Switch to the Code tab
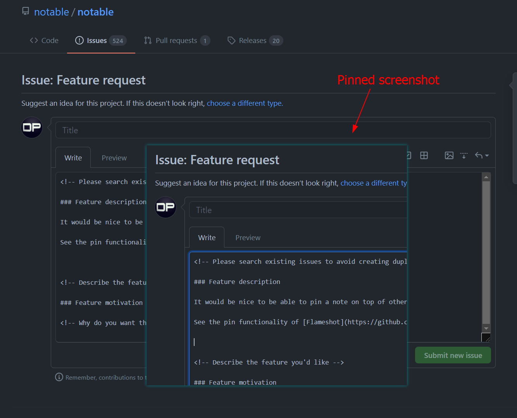The height and width of the screenshot is (418, 517). click(x=44, y=40)
